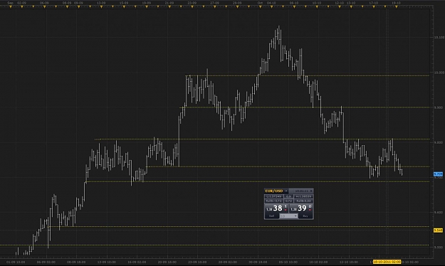Open the trade amount dropdown showing 10

point(288,216)
